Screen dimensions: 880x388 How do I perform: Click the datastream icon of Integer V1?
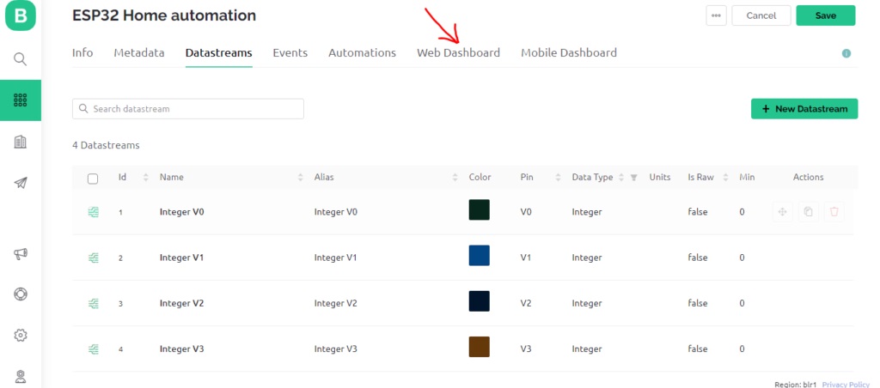click(x=93, y=258)
